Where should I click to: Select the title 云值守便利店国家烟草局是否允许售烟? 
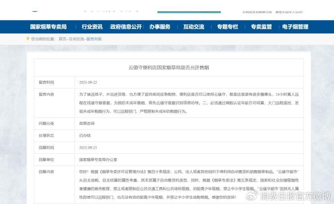pyautogui.click(x=169, y=68)
